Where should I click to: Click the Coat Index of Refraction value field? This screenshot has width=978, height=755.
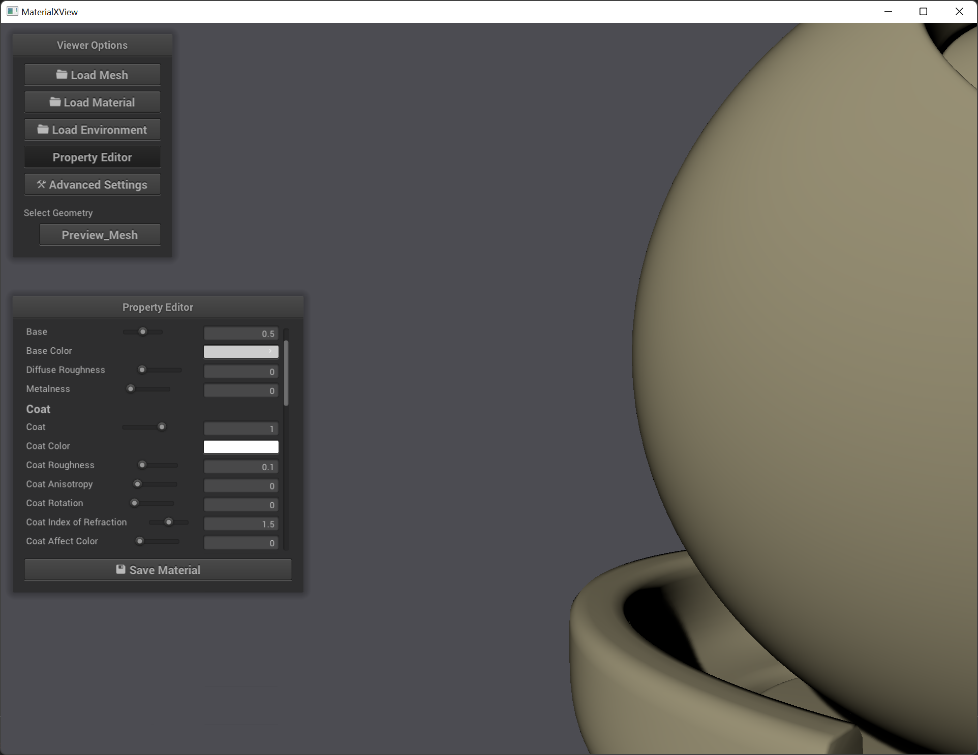click(241, 523)
